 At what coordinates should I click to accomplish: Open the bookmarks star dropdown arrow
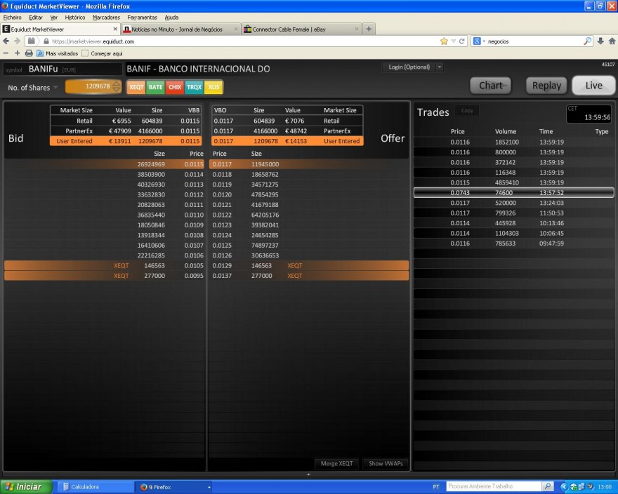453,41
